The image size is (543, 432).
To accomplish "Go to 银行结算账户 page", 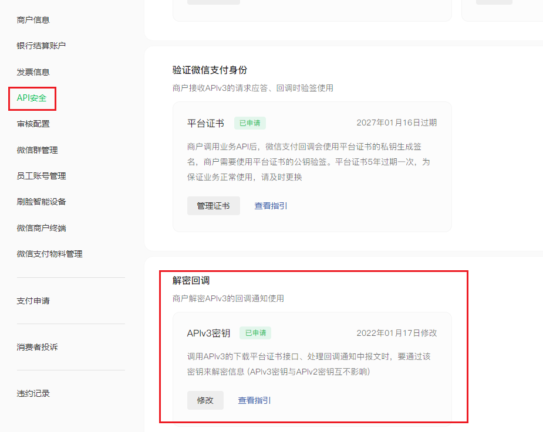I will point(41,46).
